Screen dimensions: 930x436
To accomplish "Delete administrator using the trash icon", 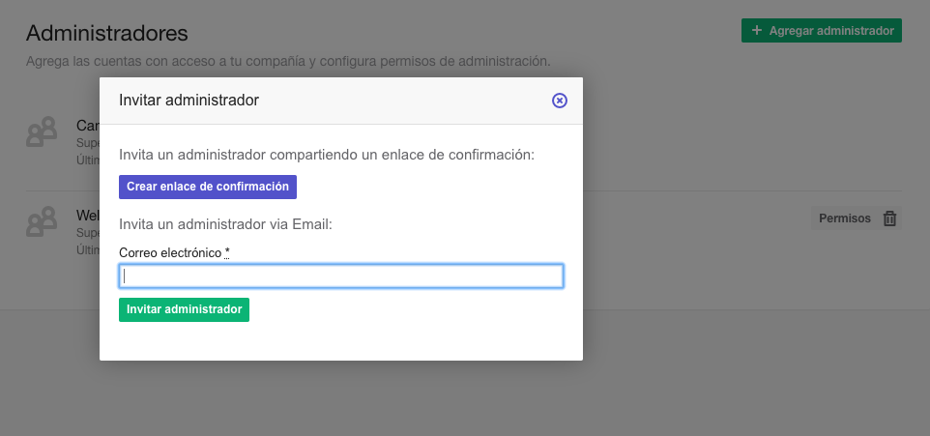I will [889, 218].
